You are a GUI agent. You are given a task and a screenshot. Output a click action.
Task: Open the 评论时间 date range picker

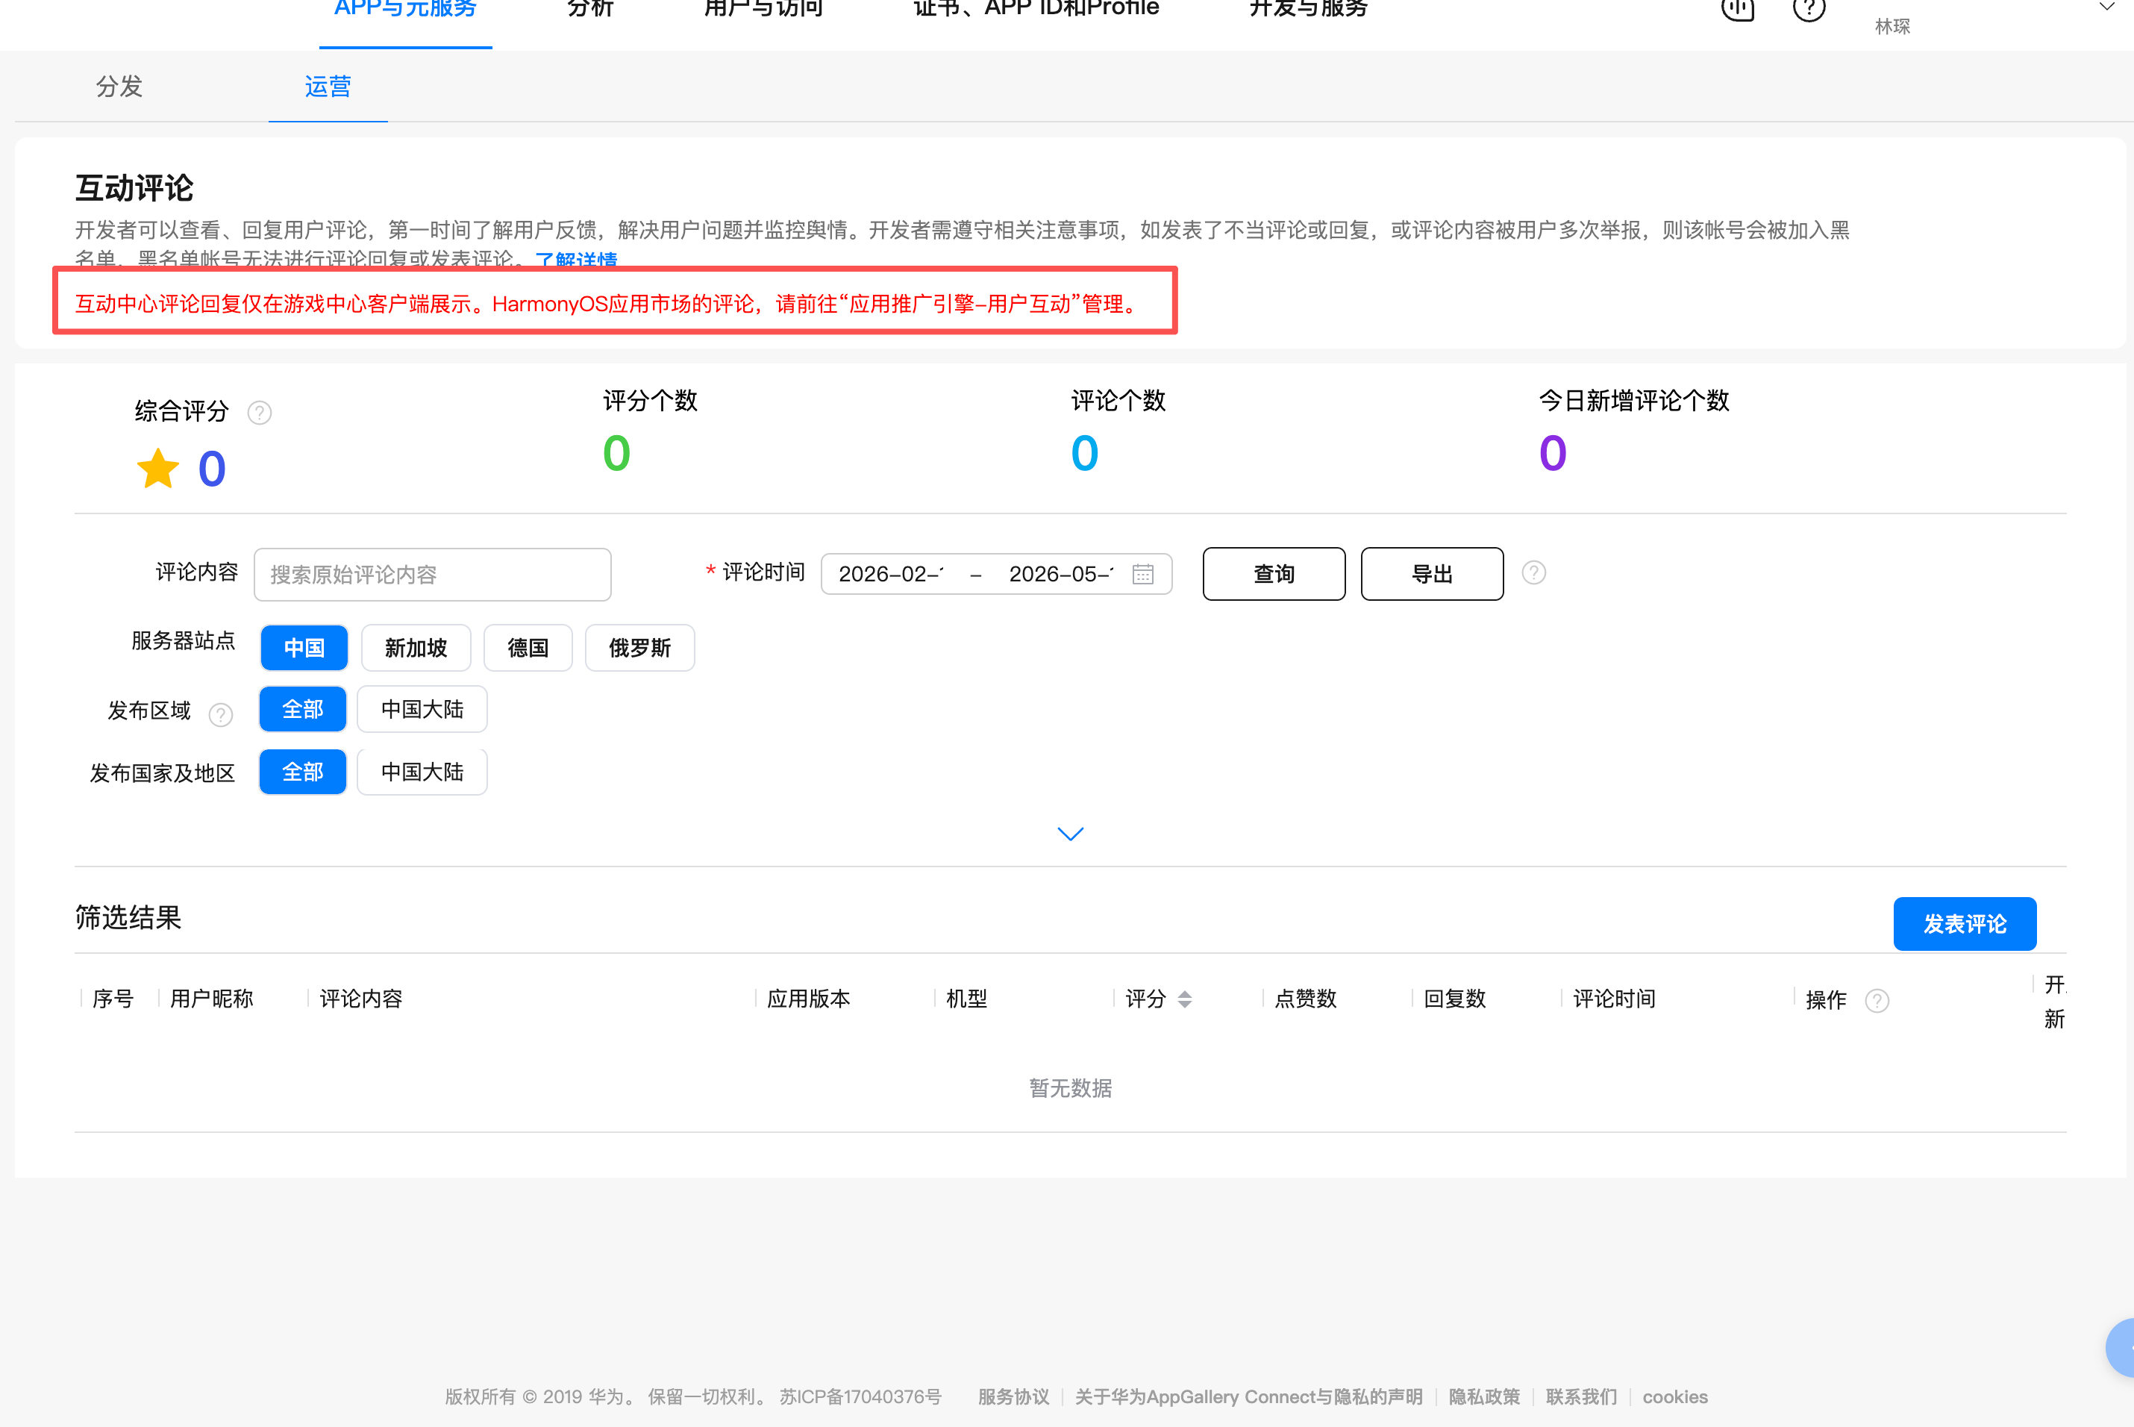pos(996,574)
